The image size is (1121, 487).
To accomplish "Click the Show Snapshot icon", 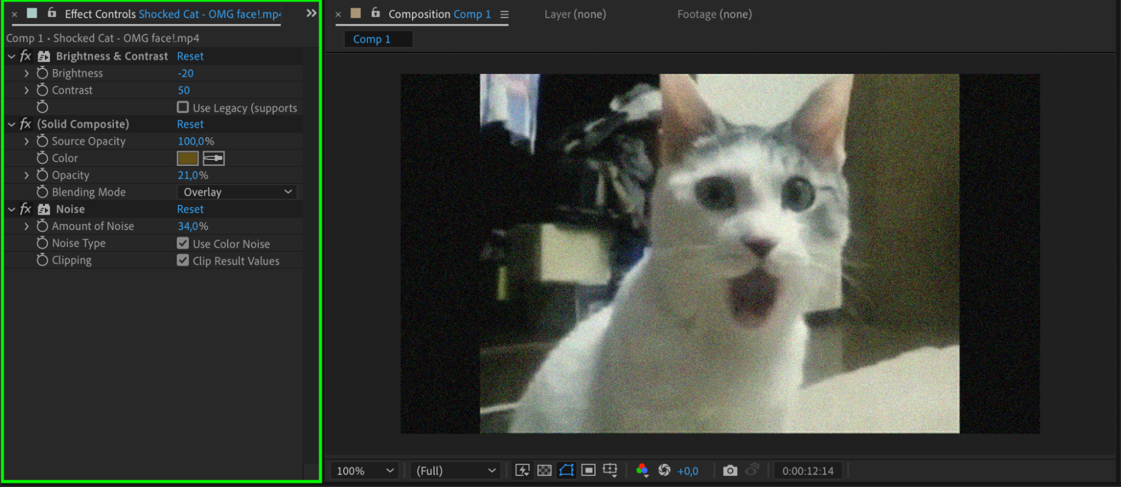I will tap(752, 469).
